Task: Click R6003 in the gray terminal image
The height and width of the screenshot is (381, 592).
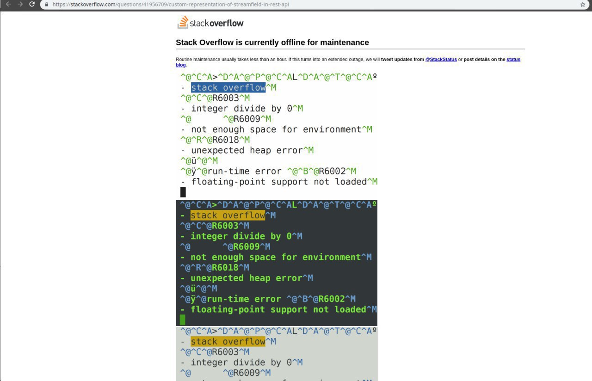Action: click(226, 352)
